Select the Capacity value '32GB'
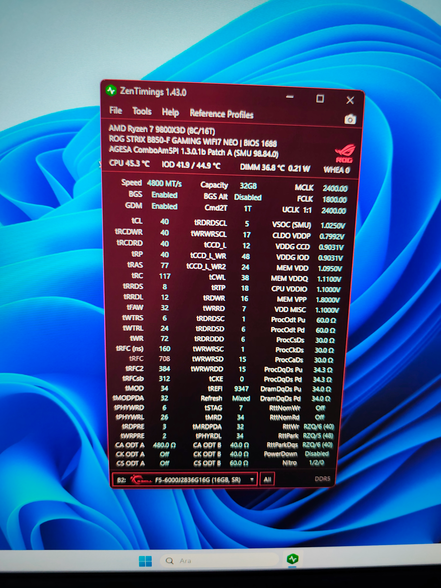Viewport: 441px width, 588px height. click(x=248, y=186)
